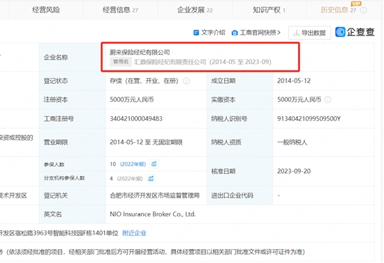Click the 导出数据 button
Viewport: 384px width, 263px height.
click(309, 33)
